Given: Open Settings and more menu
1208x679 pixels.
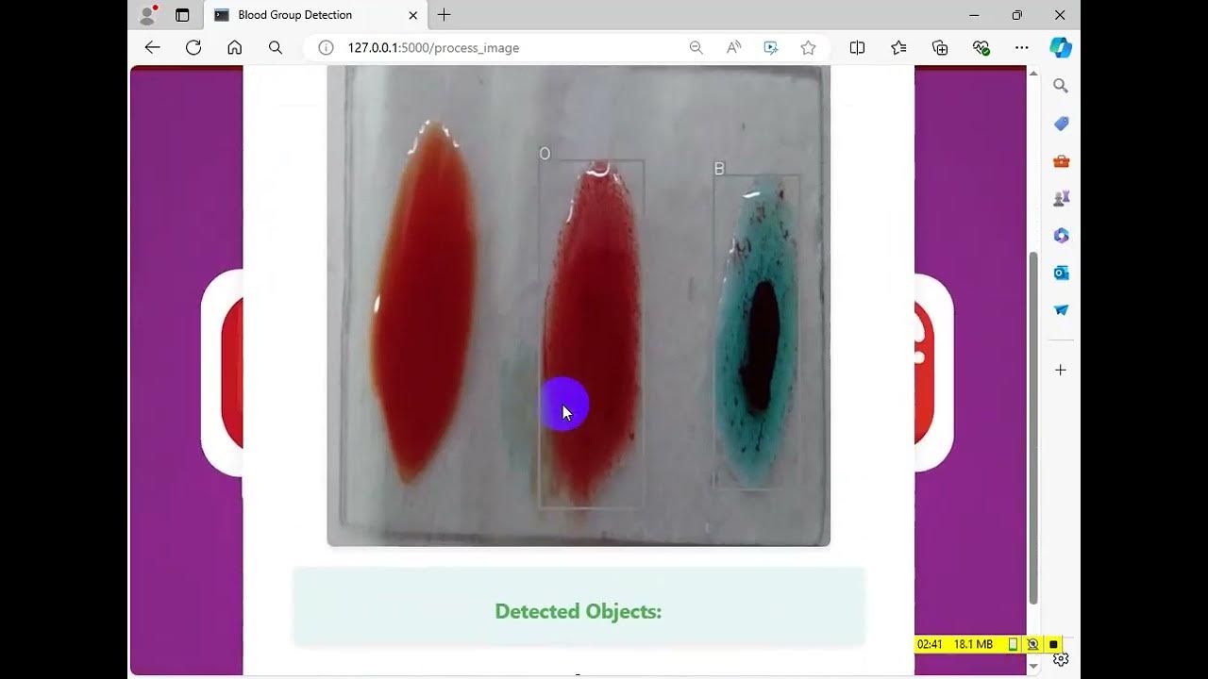Looking at the screenshot, I should (1021, 47).
